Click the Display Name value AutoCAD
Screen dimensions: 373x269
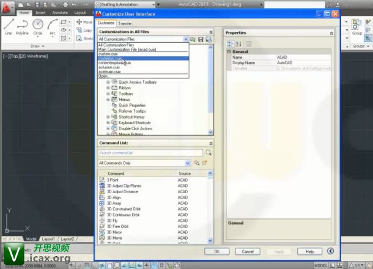point(303,63)
